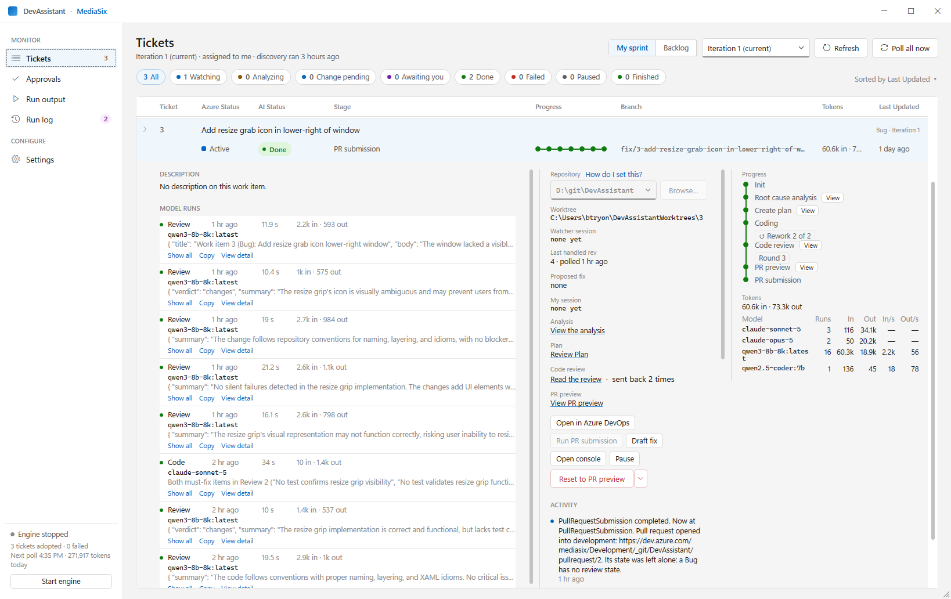
Task: Click the Tickets list icon in sidebar
Action: tap(16, 58)
